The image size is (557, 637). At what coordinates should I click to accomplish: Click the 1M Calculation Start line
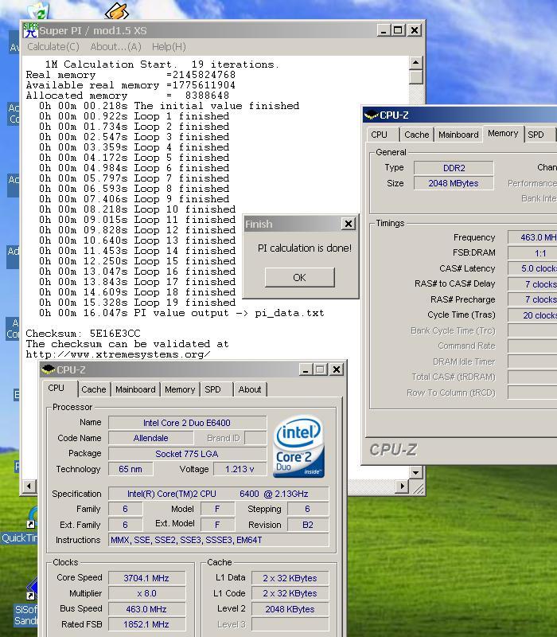tap(162, 64)
